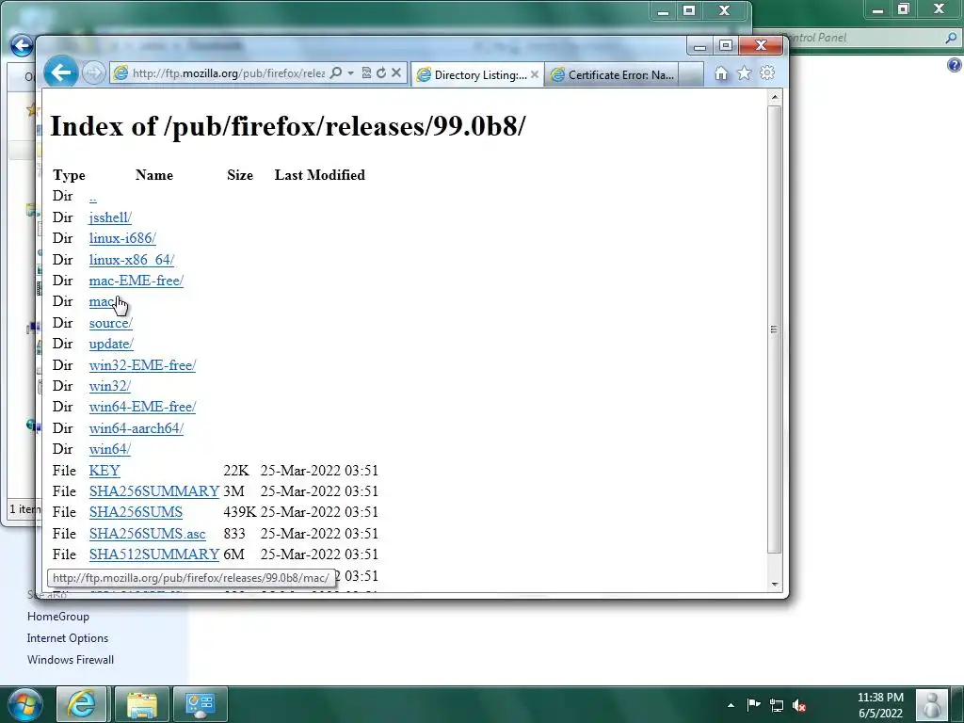This screenshot has width=964, height=723.
Task: Click the vertical scrollbar thumb in IE
Action: coord(775,329)
